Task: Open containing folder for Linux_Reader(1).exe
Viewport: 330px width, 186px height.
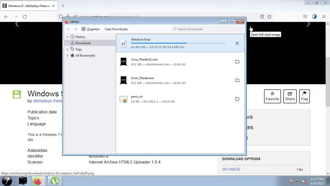Action: point(237,62)
